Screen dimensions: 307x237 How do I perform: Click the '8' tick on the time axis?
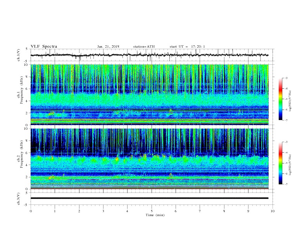coord(224,211)
